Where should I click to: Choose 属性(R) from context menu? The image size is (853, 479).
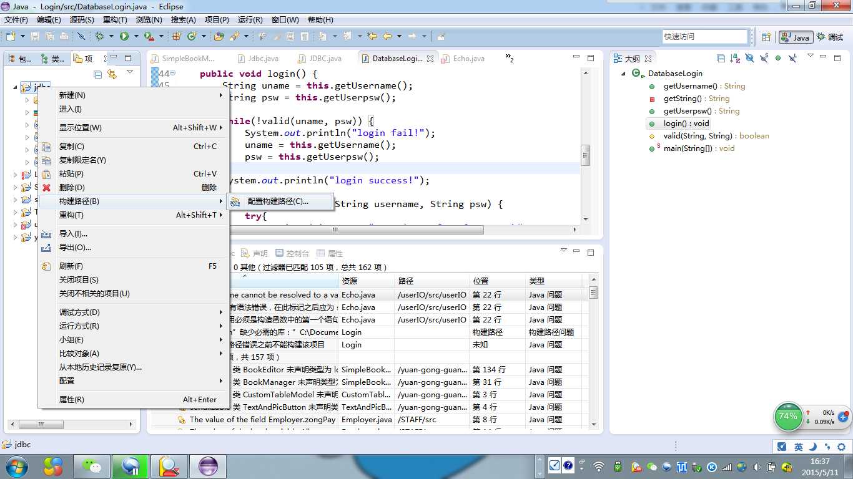coord(71,400)
